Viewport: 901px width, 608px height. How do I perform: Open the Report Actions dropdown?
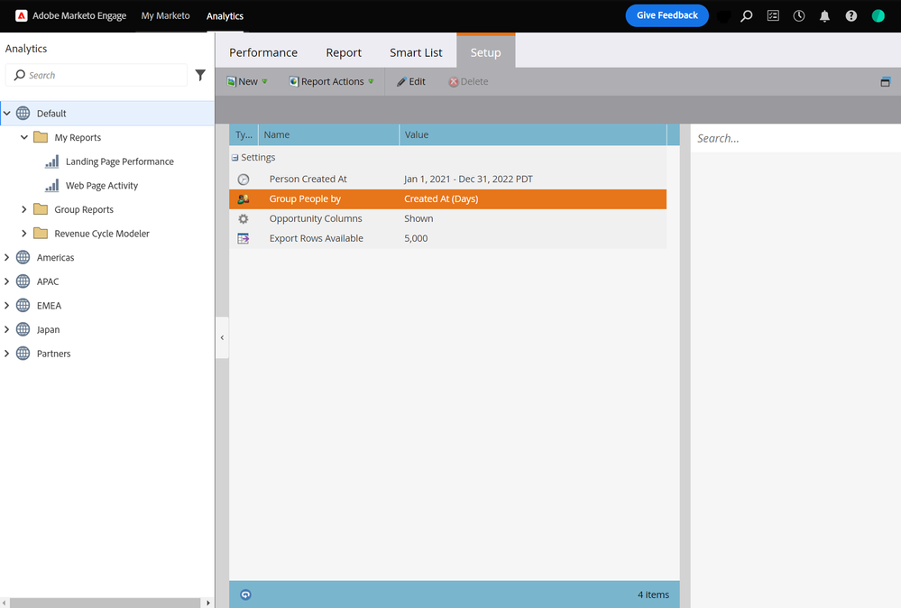tap(332, 81)
